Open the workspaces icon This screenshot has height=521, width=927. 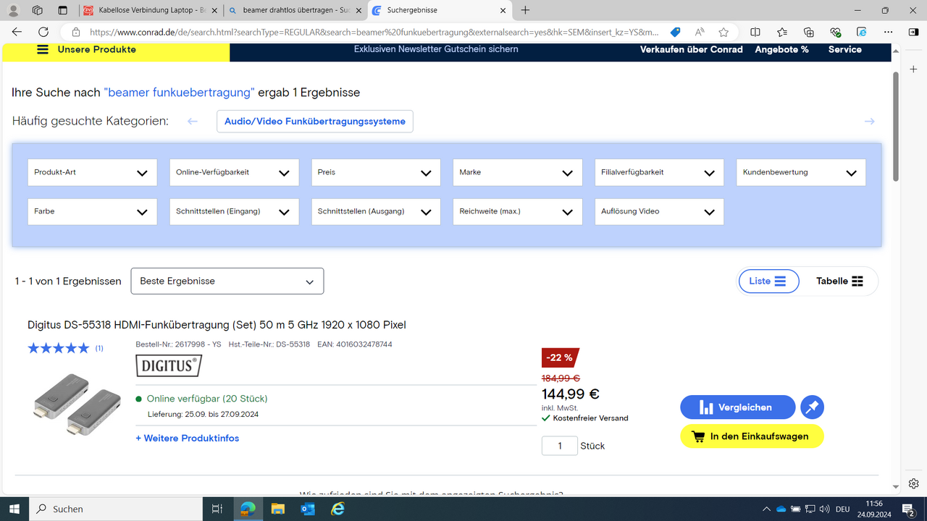pyautogui.click(x=38, y=10)
